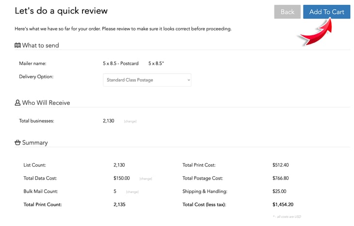The image size is (354, 226).
Task: Click the Total Cost amount $1,454.20
Action: 282,205
